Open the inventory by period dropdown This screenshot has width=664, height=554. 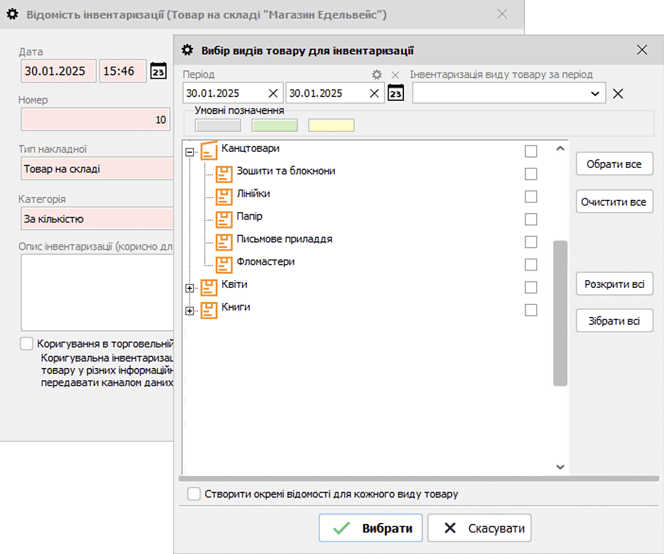[595, 94]
